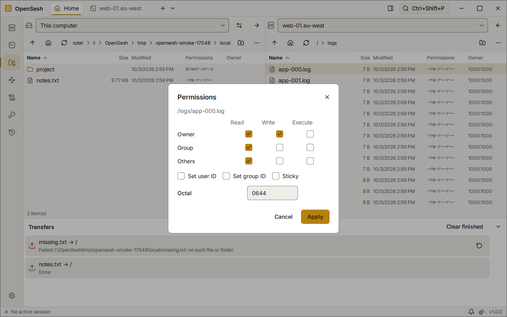Add a new tab with plus
Screen dimensions: 507x317
click(x=163, y=8)
